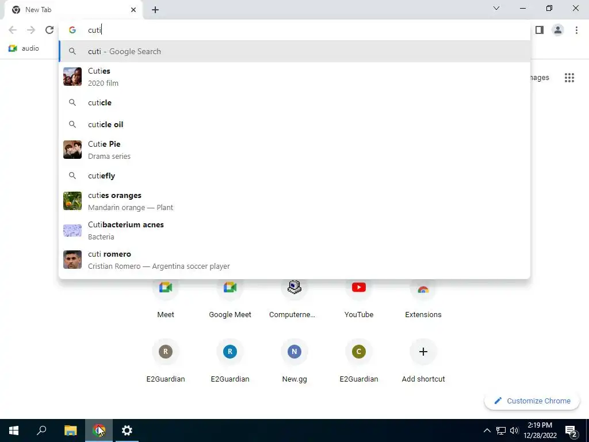Viewport: 589px width, 442px height.
Task: Open the taskbar clock and date
Action: [x=540, y=430]
